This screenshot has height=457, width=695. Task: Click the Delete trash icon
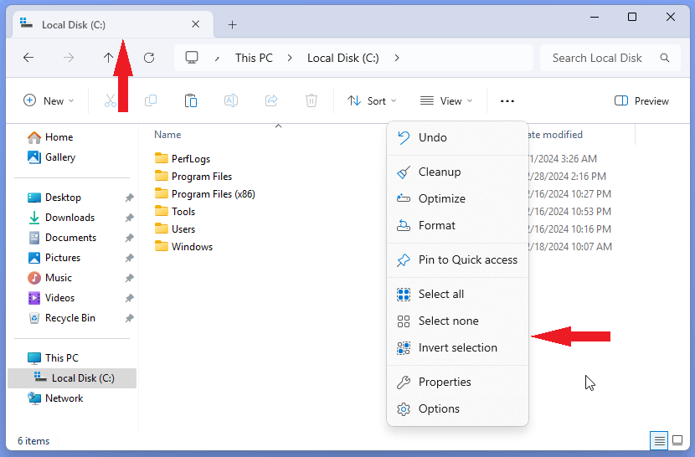pos(311,101)
